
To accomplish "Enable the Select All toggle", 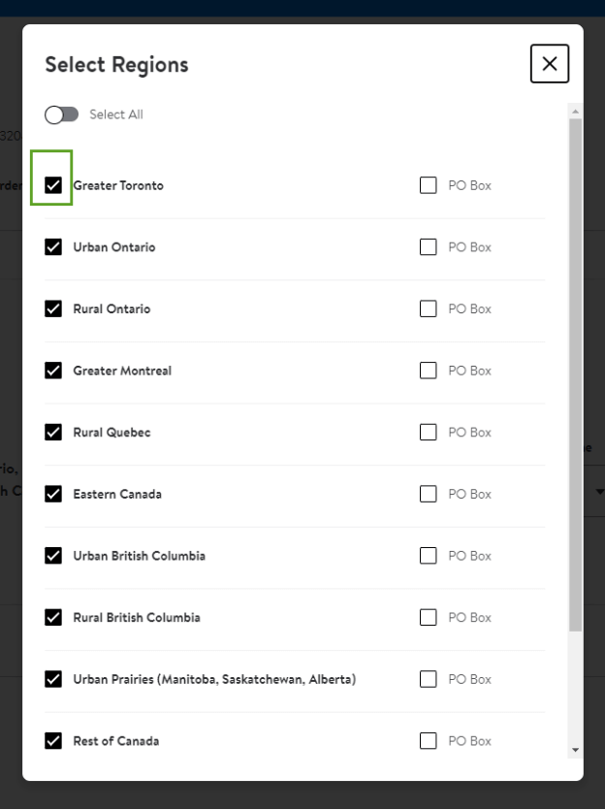I will click(61, 114).
